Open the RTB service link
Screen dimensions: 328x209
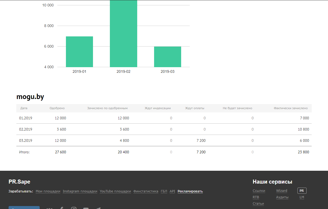click(x=256, y=197)
